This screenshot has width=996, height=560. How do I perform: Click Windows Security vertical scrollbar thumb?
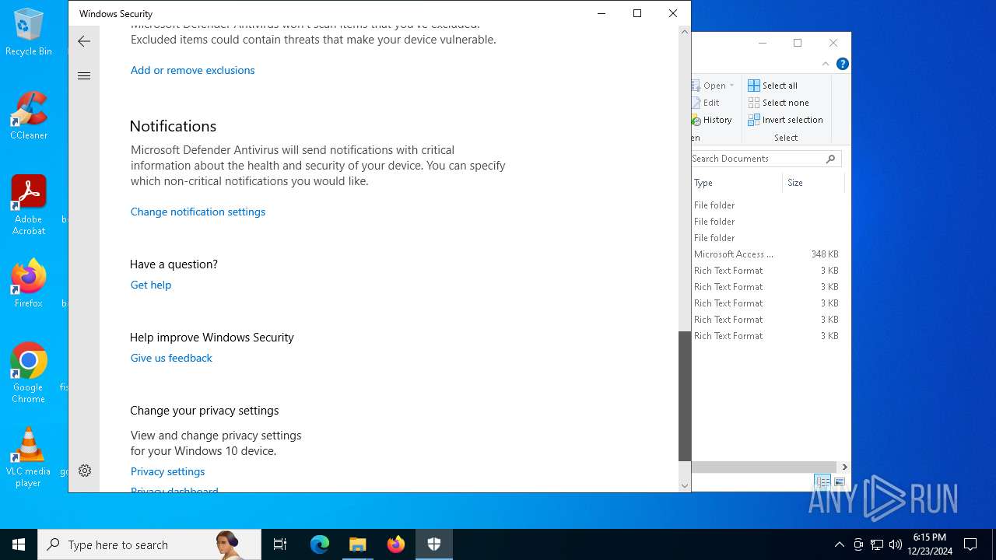pyautogui.click(x=685, y=396)
